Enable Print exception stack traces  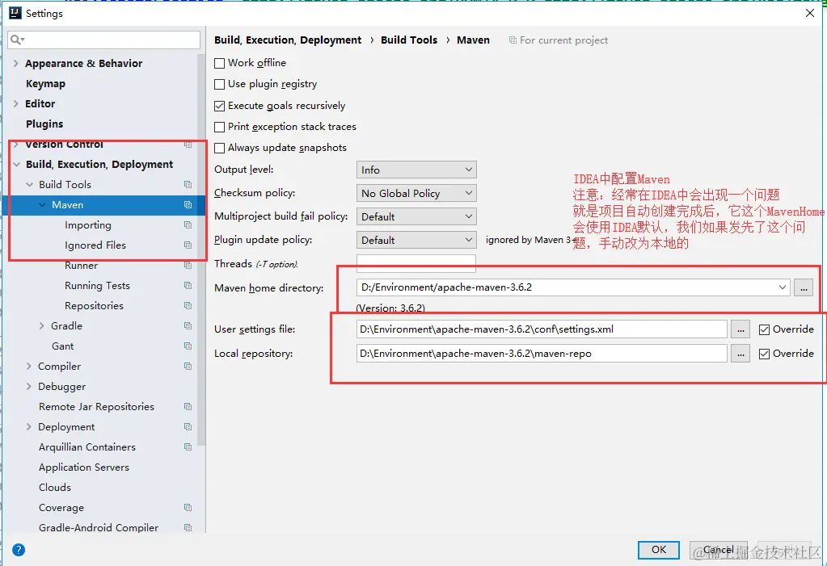pyautogui.click(x=219, y=127)
